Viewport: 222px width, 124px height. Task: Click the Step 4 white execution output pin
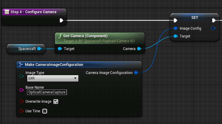[61, 21]
